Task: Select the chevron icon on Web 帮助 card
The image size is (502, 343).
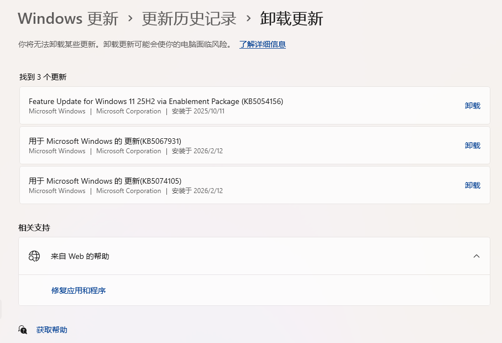Action: click(x=477, y=256)
